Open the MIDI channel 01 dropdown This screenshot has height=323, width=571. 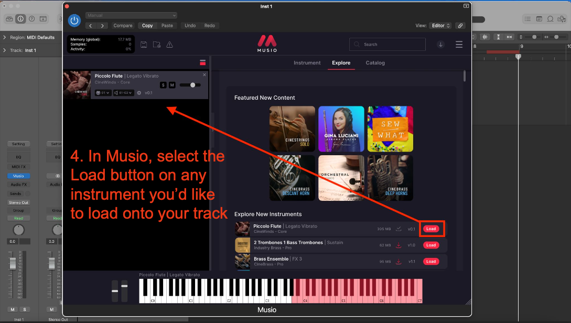(x=103, y=93)
